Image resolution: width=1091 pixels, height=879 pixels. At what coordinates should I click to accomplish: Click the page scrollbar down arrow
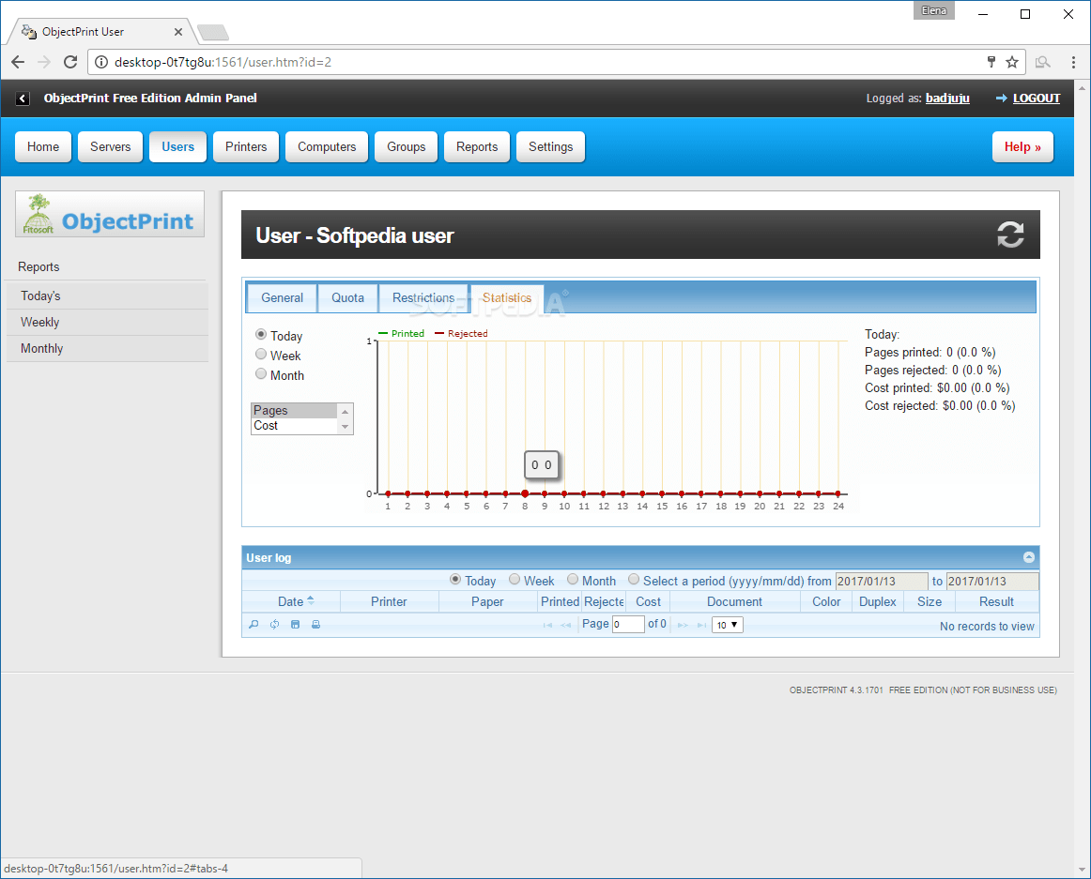[x=1082, y=870]
